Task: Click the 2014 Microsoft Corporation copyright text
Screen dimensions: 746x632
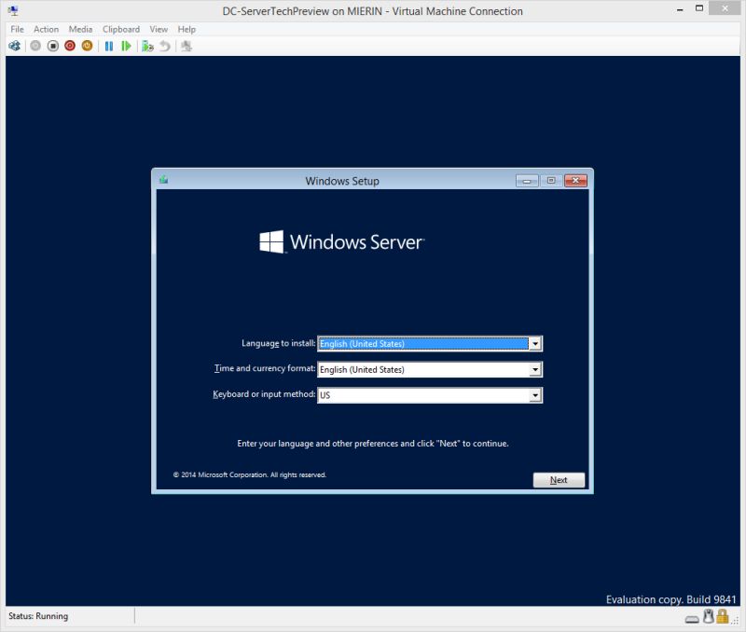Action: click(250, 474)
